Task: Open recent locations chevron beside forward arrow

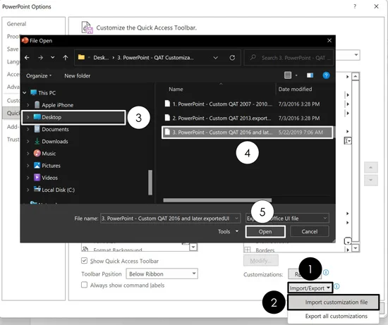Action: [x=53, y=57]
